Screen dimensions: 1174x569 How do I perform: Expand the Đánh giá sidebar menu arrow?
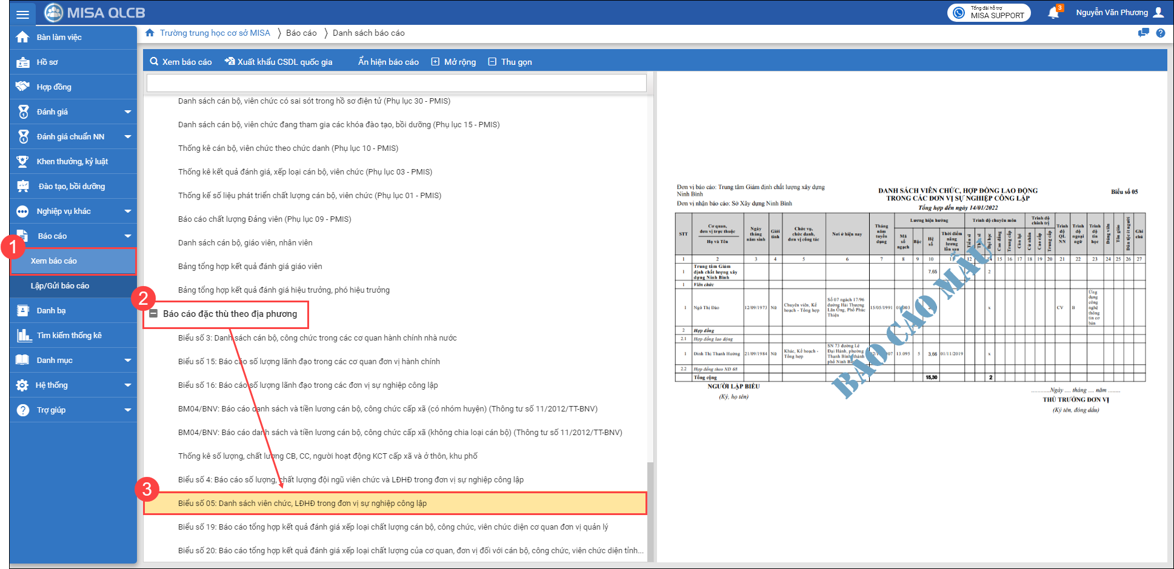click(127, 112)
